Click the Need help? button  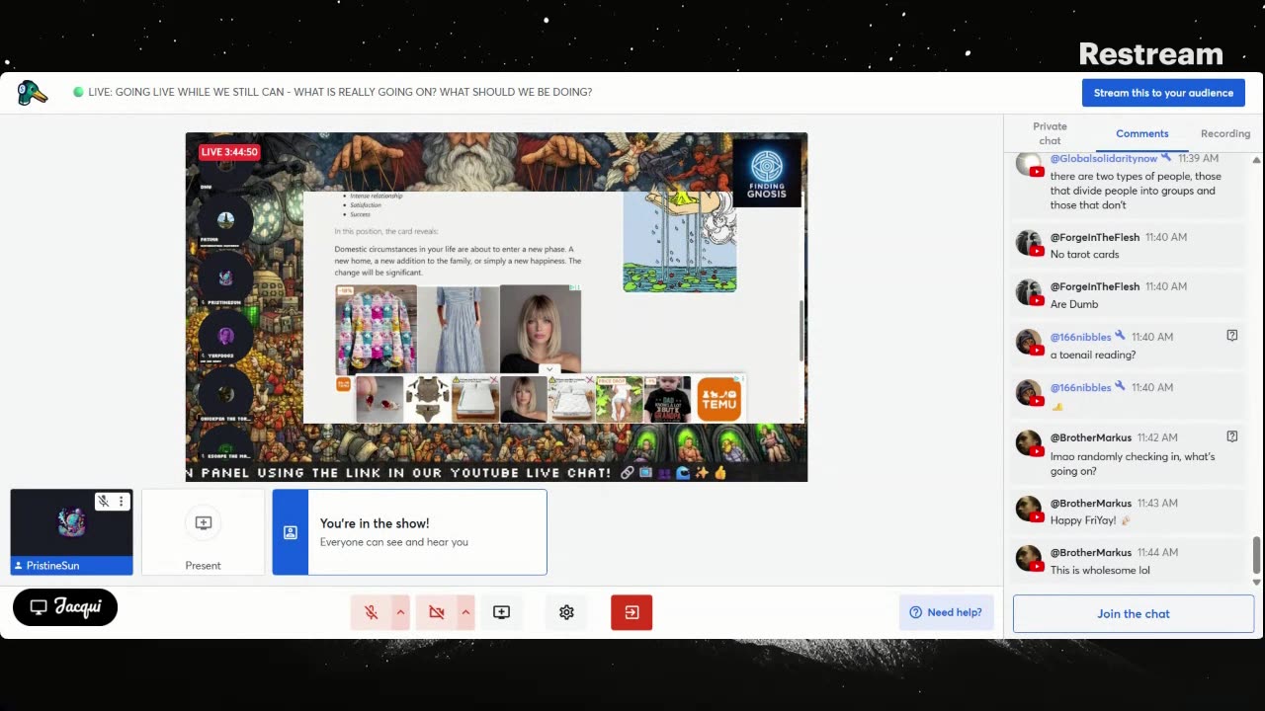tap(946, 612)
